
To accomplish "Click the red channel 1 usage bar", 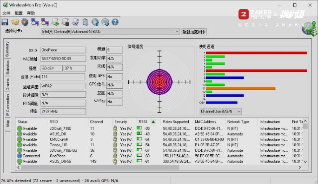I will coord(256,53).
